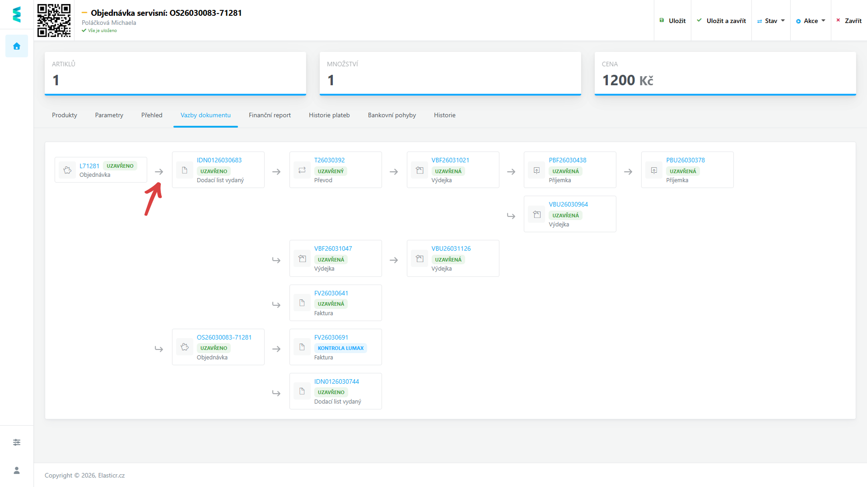Click the CENA 1200 Kč card
Image resolution: width=867 pixels, height=487 pixels.
(x=725, y=74)
